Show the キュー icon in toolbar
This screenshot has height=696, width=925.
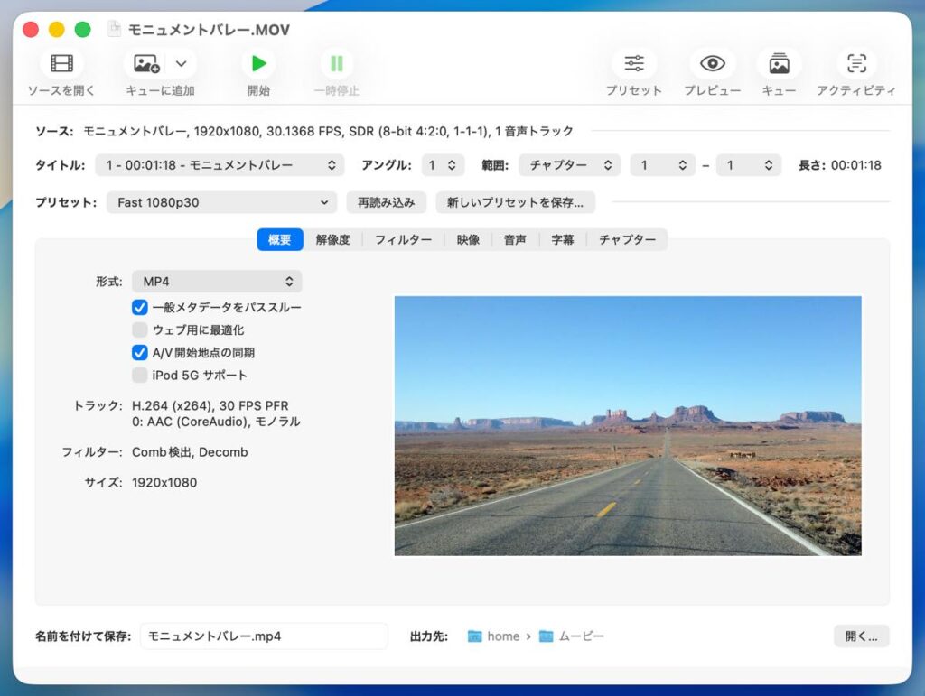point(779,63)
